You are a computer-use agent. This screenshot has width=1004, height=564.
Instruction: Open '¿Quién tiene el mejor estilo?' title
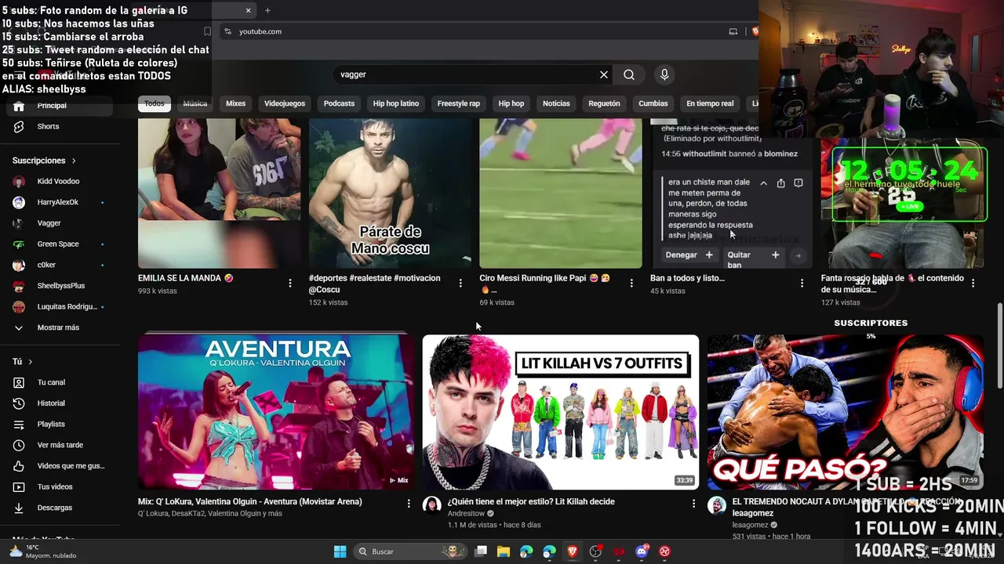click(531, 501)
